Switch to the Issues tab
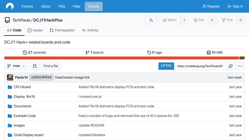The height and width of the screenshot is (140, 249). coord(35,30)
